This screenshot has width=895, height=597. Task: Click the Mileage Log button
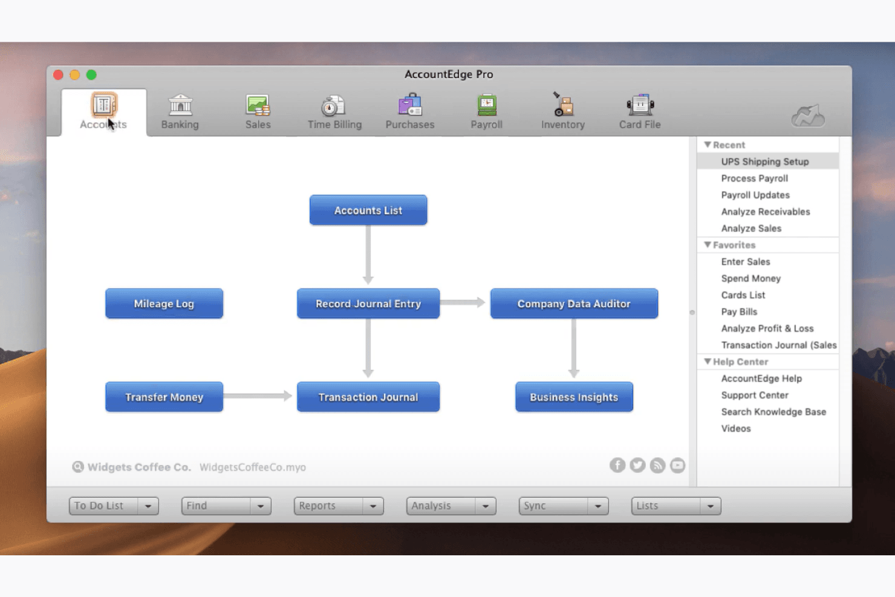pyautogui.click(x=164, y=303)
